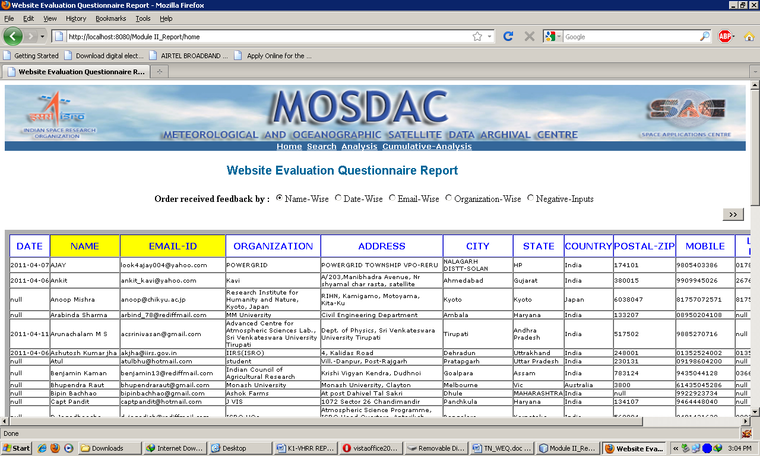Select the Name-Wise radio button

pyautogui.click(x=280, y=198)
